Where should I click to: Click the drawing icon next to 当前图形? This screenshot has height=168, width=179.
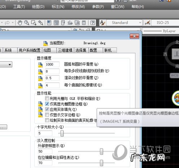pos(45,43)
